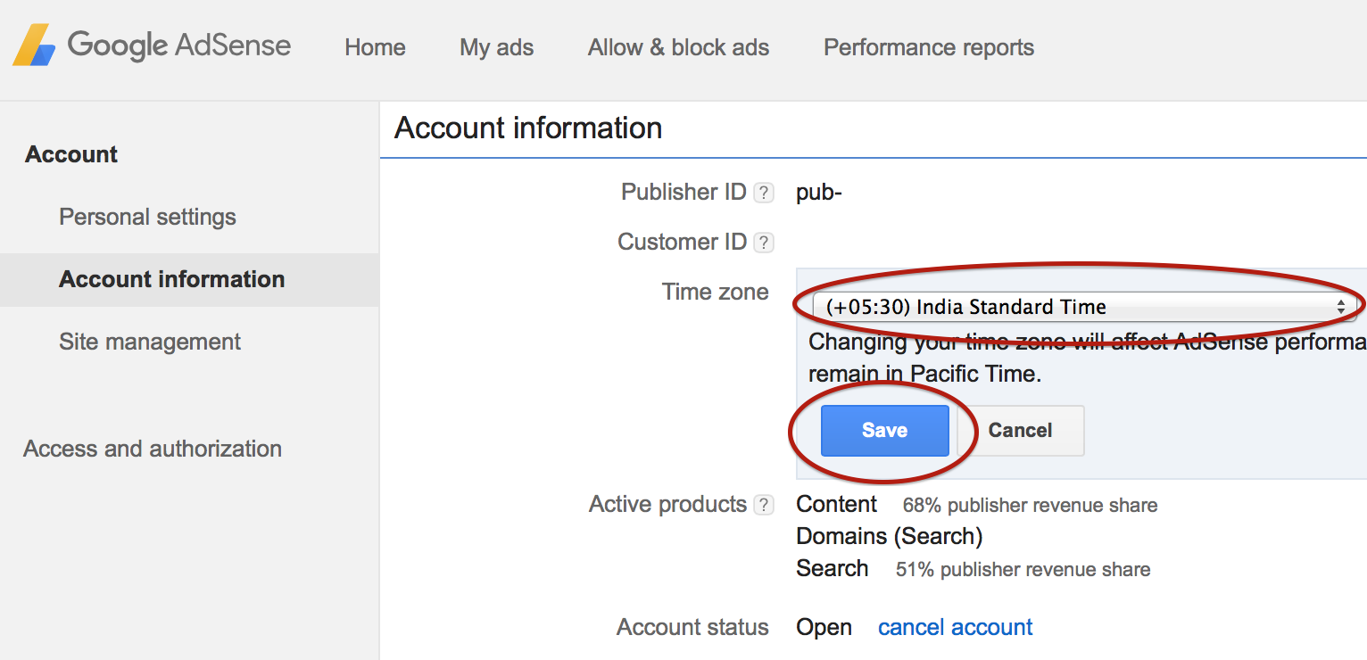Click the pub- publisher ID value

point(819,193)
